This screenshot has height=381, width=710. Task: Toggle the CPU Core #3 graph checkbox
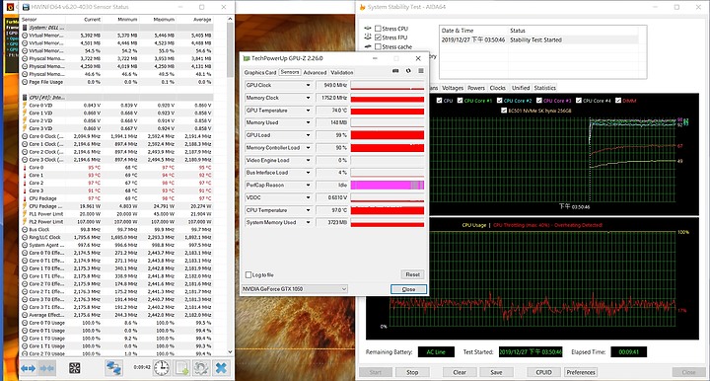coord(539,101)
